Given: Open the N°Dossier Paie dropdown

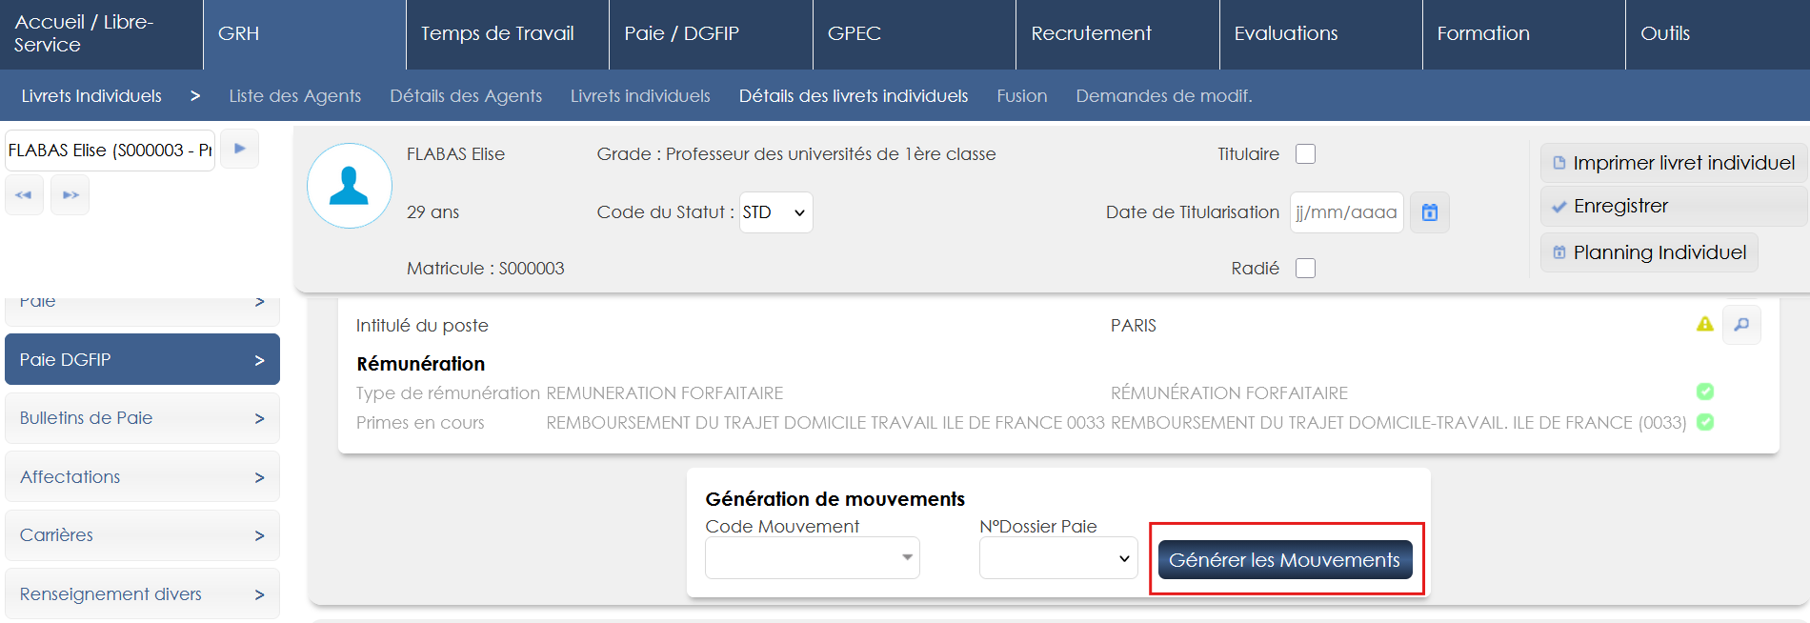Looking at the screenshot, I should (1057, 558).
